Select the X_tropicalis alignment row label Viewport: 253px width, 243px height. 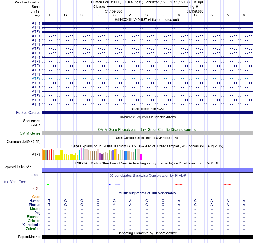pyautogui.click(x=31, y=225)
